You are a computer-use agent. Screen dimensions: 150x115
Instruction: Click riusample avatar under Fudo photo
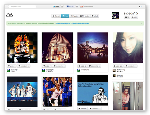click(x=9, y=70)
